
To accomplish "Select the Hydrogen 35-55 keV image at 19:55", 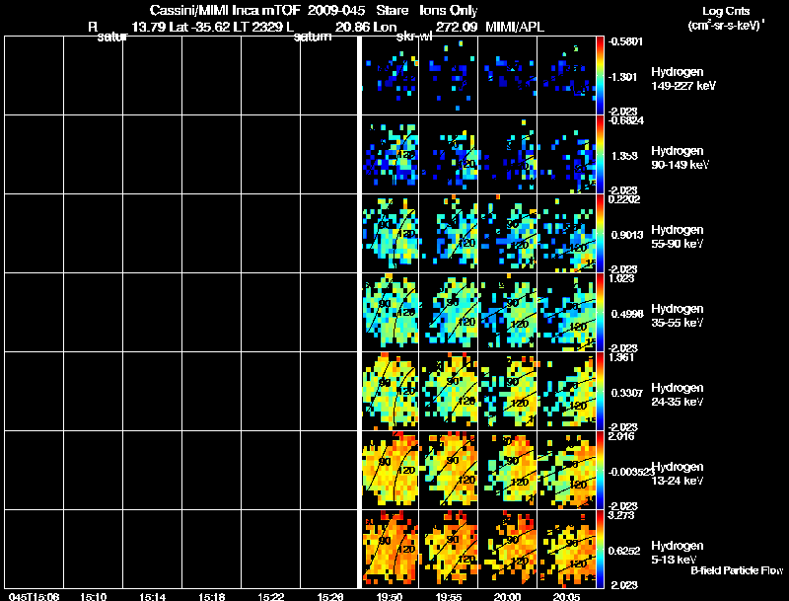I will click(x=449, y=313).
